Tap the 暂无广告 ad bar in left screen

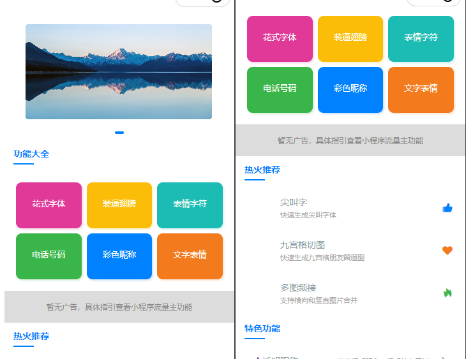pos(119,307)
